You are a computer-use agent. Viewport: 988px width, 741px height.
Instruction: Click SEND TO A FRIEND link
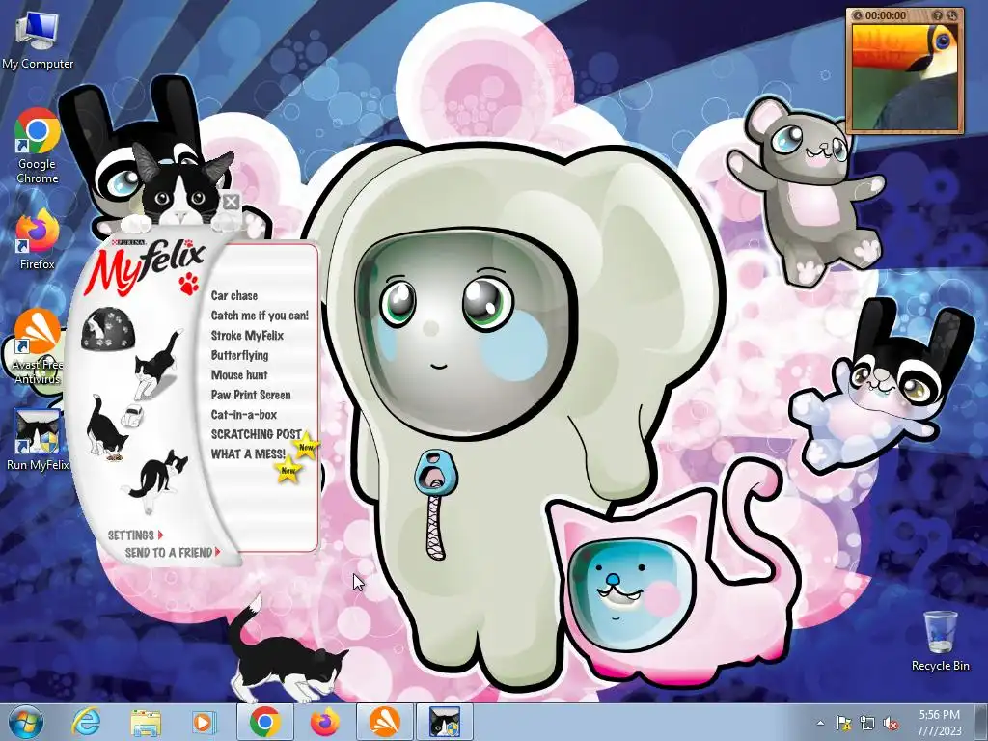click(172, 553)
